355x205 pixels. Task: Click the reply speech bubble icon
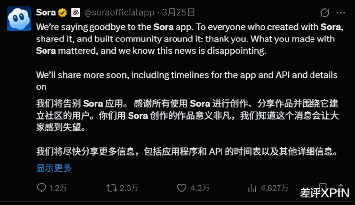pyautogui.click(x=41, y=188)
